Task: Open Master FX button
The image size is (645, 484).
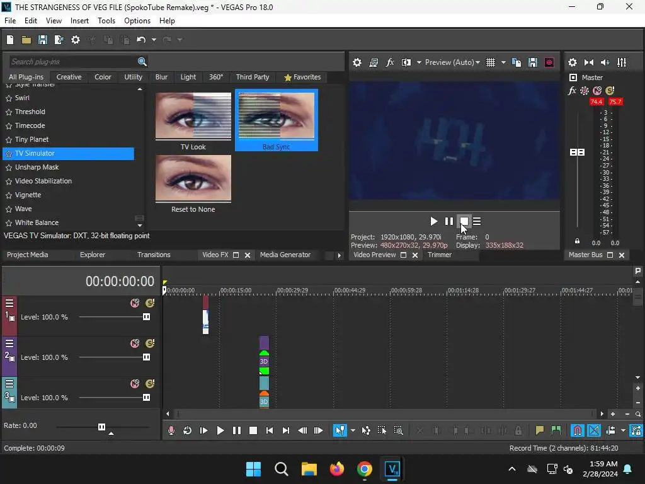Action: 572,91
